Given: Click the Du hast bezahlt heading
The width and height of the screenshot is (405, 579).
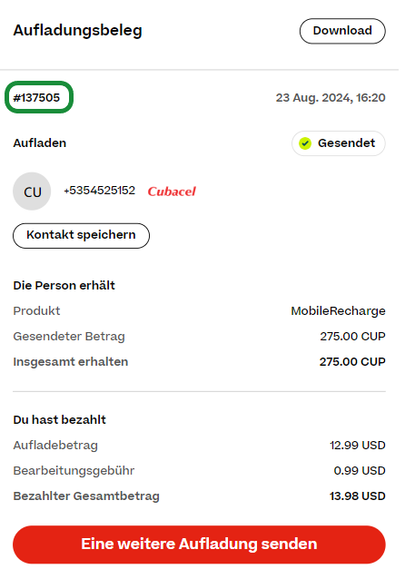Looking at the screenshot, I should point(60,420).
